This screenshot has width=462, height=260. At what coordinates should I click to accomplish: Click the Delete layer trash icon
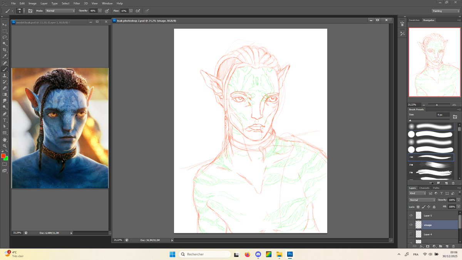(453, 246)
